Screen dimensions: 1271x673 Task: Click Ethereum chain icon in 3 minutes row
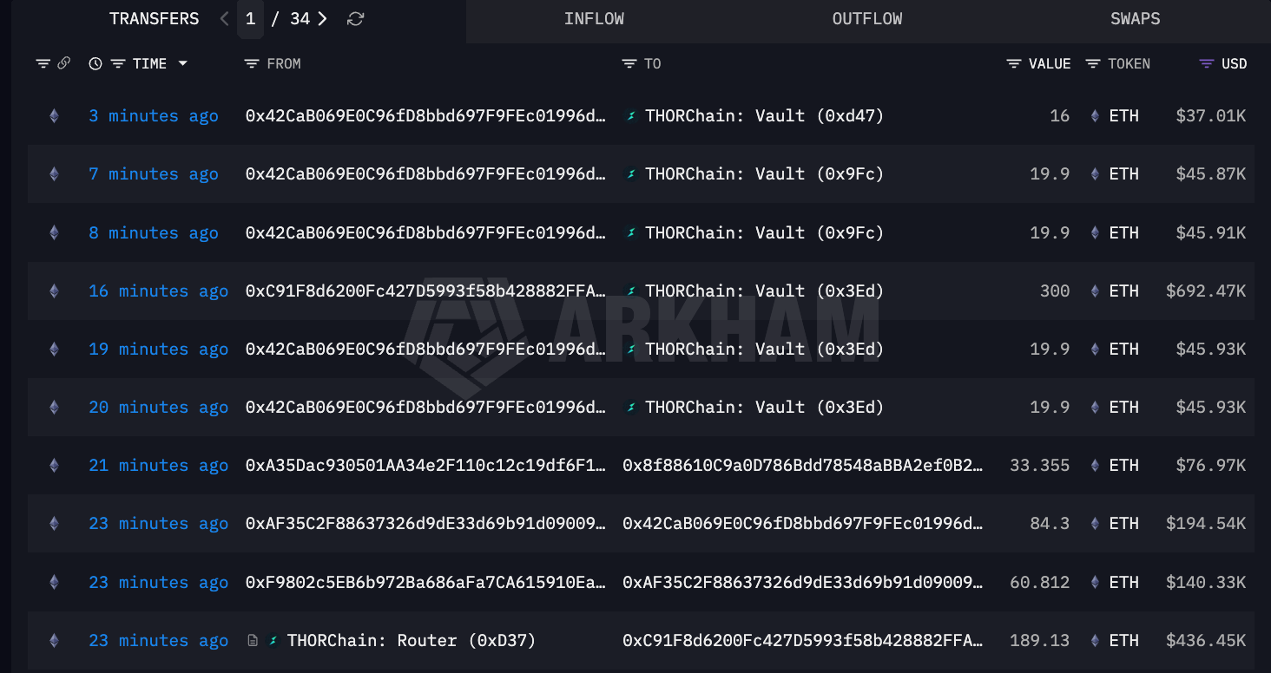coord(54,116)
